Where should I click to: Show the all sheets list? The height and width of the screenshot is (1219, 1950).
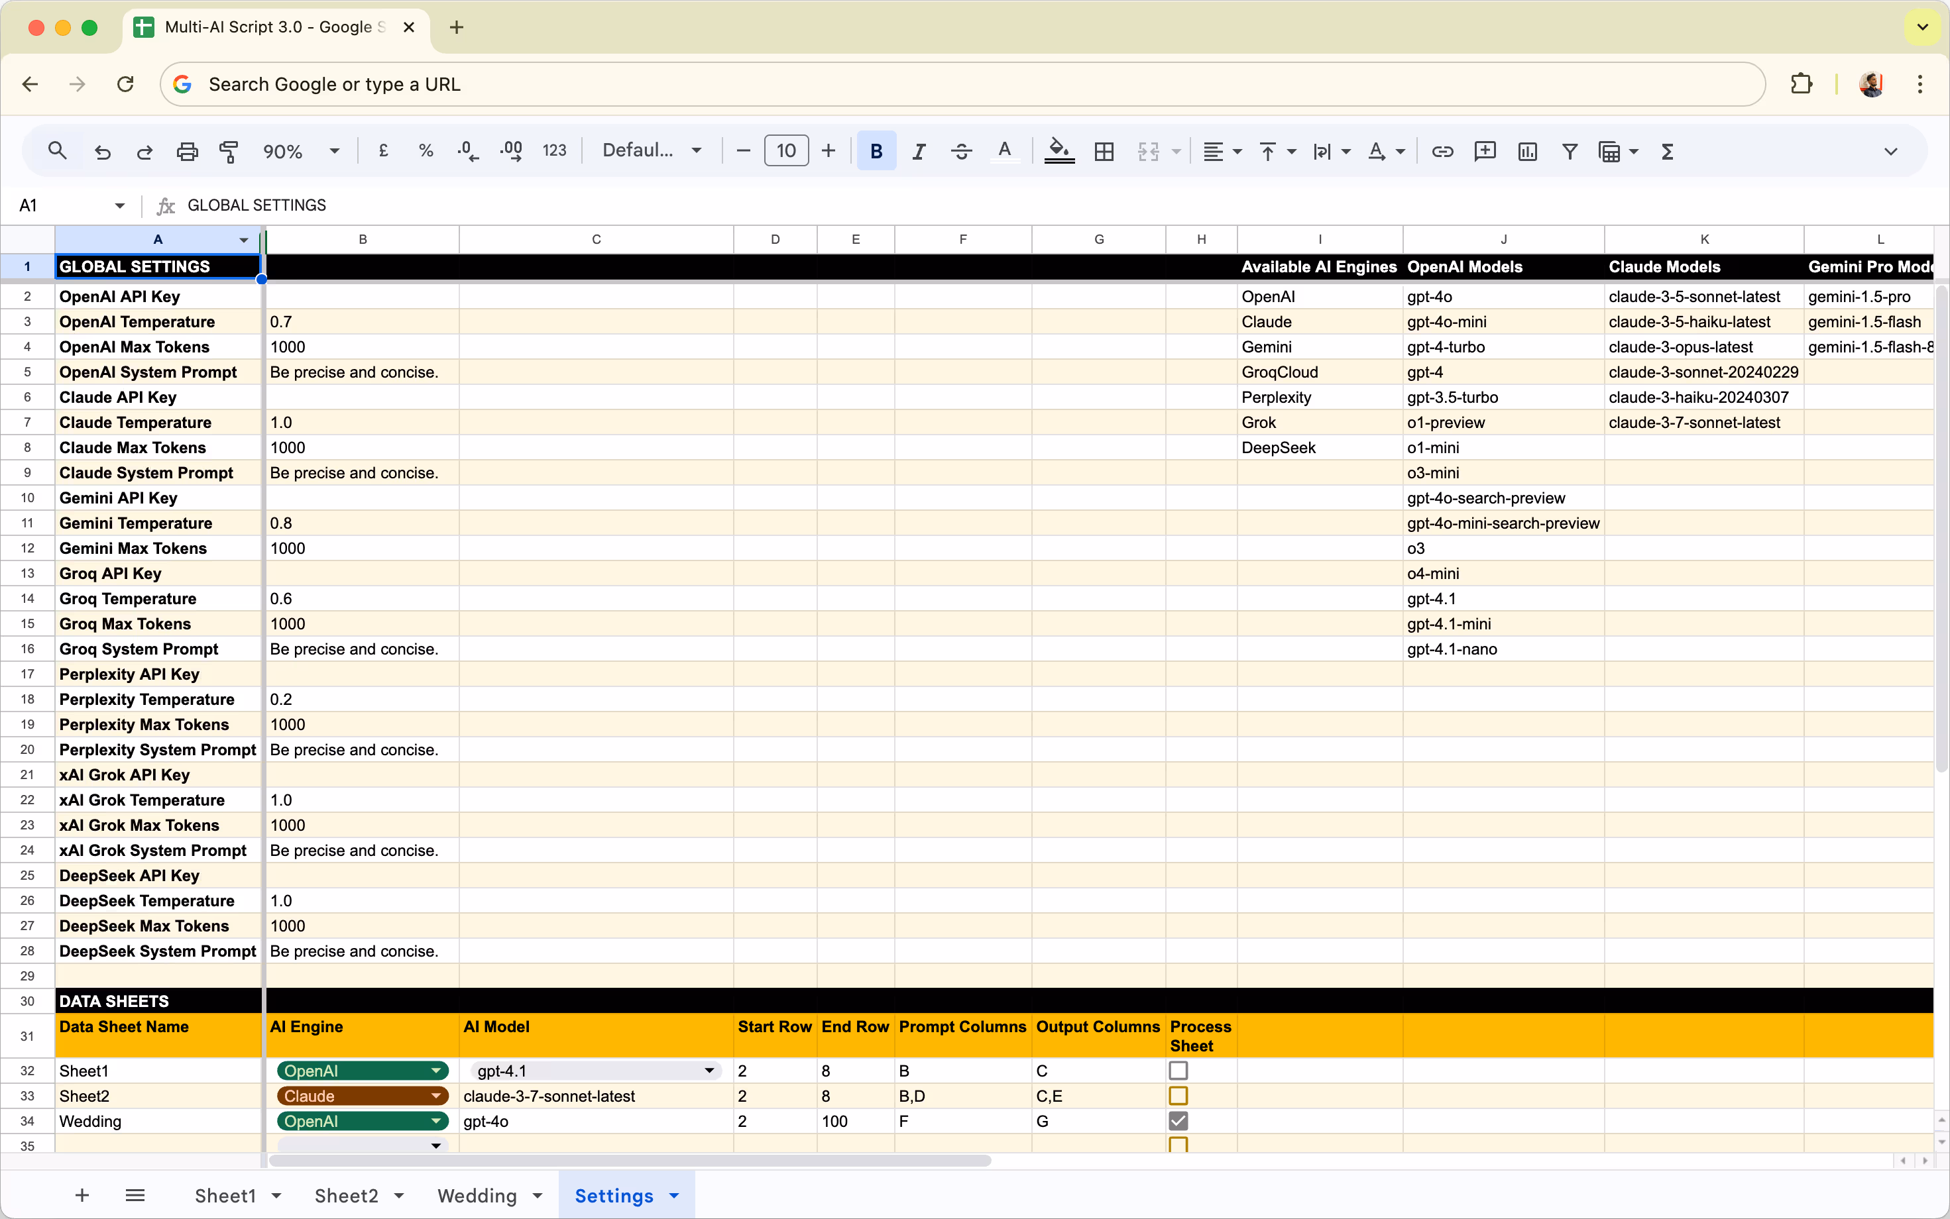135,1194
